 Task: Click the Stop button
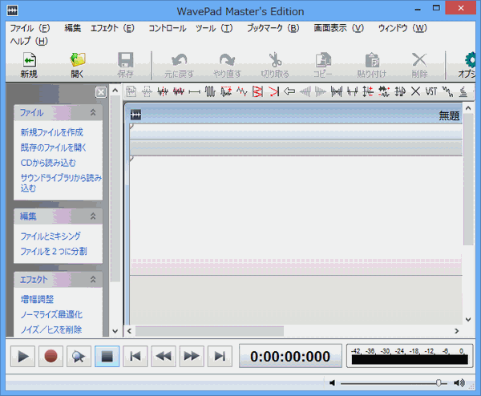point(107,357)
